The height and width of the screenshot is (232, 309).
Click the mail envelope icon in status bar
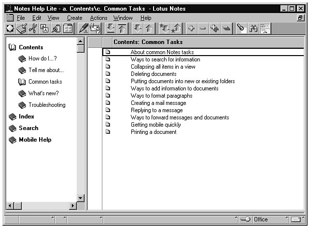tap(295, 219)
